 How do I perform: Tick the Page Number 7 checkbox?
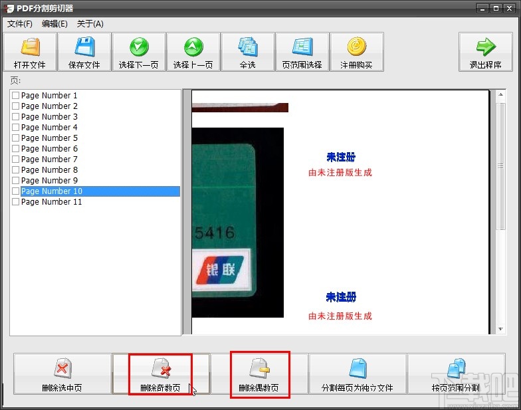point(16,159)
